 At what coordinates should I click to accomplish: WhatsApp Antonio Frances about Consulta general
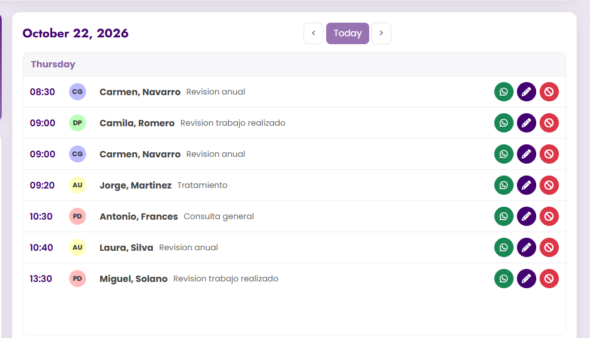(x=503, y=216)
